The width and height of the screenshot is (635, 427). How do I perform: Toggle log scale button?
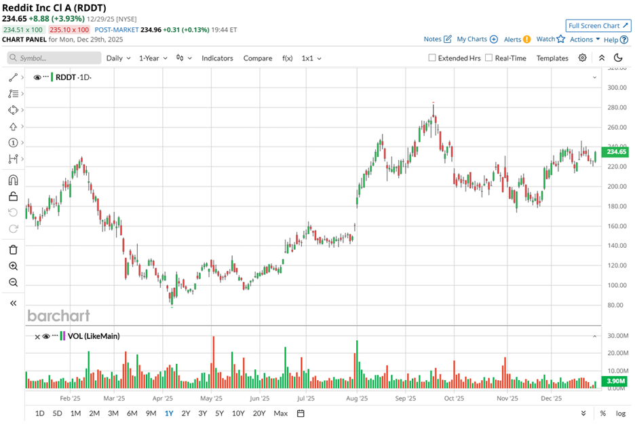621,413
